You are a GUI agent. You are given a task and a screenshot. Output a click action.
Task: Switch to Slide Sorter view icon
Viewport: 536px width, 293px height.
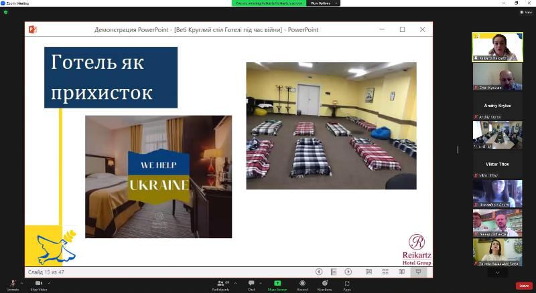point(385,272)
